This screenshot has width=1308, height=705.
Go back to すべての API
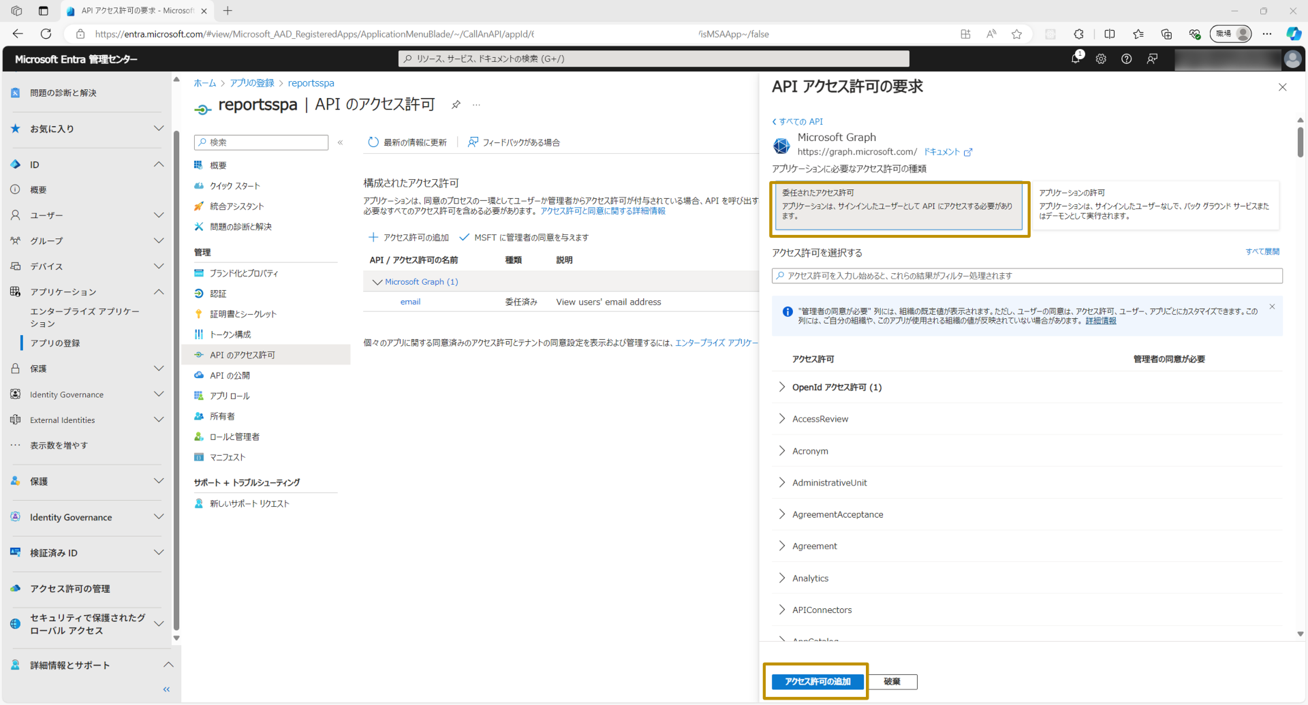797,121
